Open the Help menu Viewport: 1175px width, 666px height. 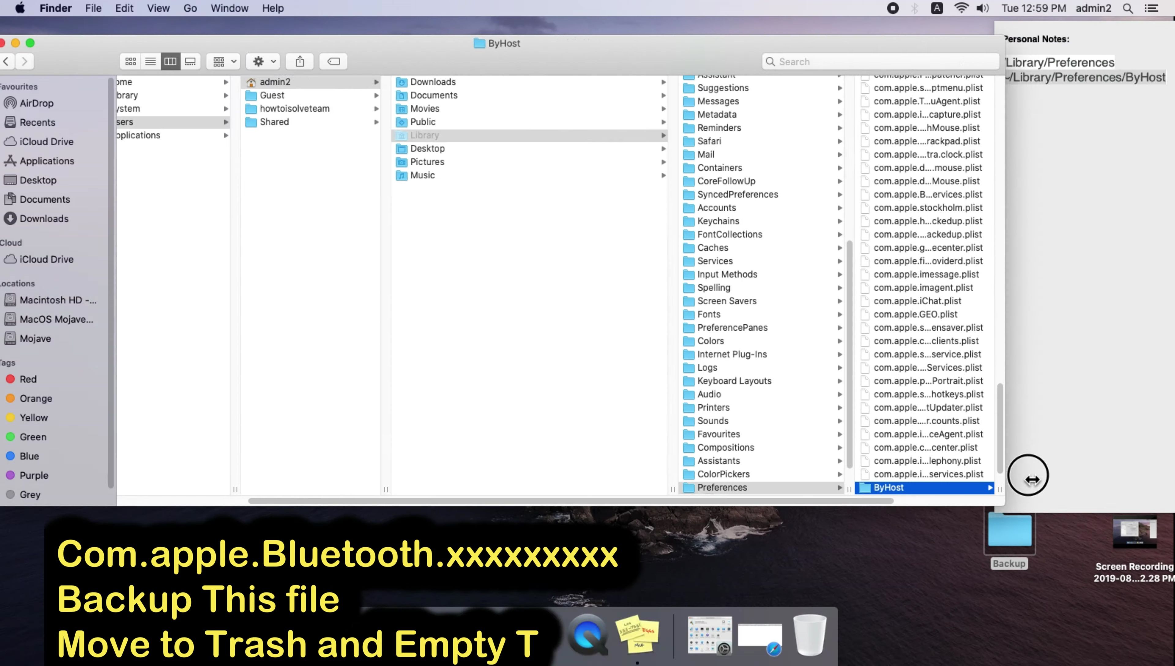273,8
